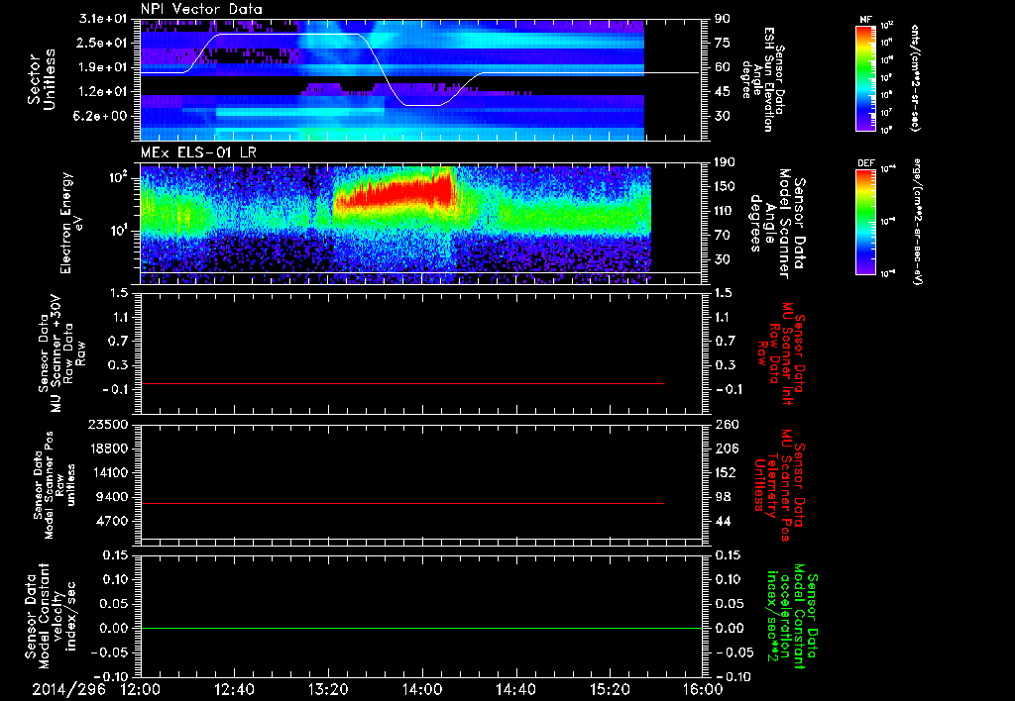Image resolution: width=1015 pixels, height=701 pixels.
Task: Click the '2.5e+01' sector tick label
Action: click(x=103, y=43)
